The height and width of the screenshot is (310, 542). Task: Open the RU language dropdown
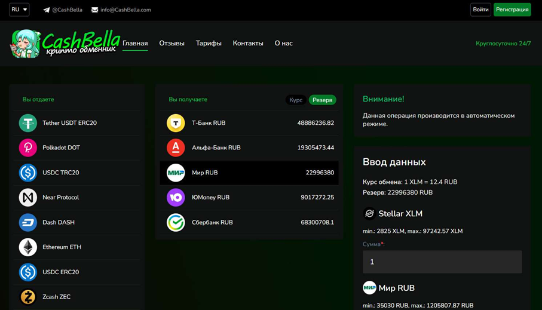[x=19, y=10]
